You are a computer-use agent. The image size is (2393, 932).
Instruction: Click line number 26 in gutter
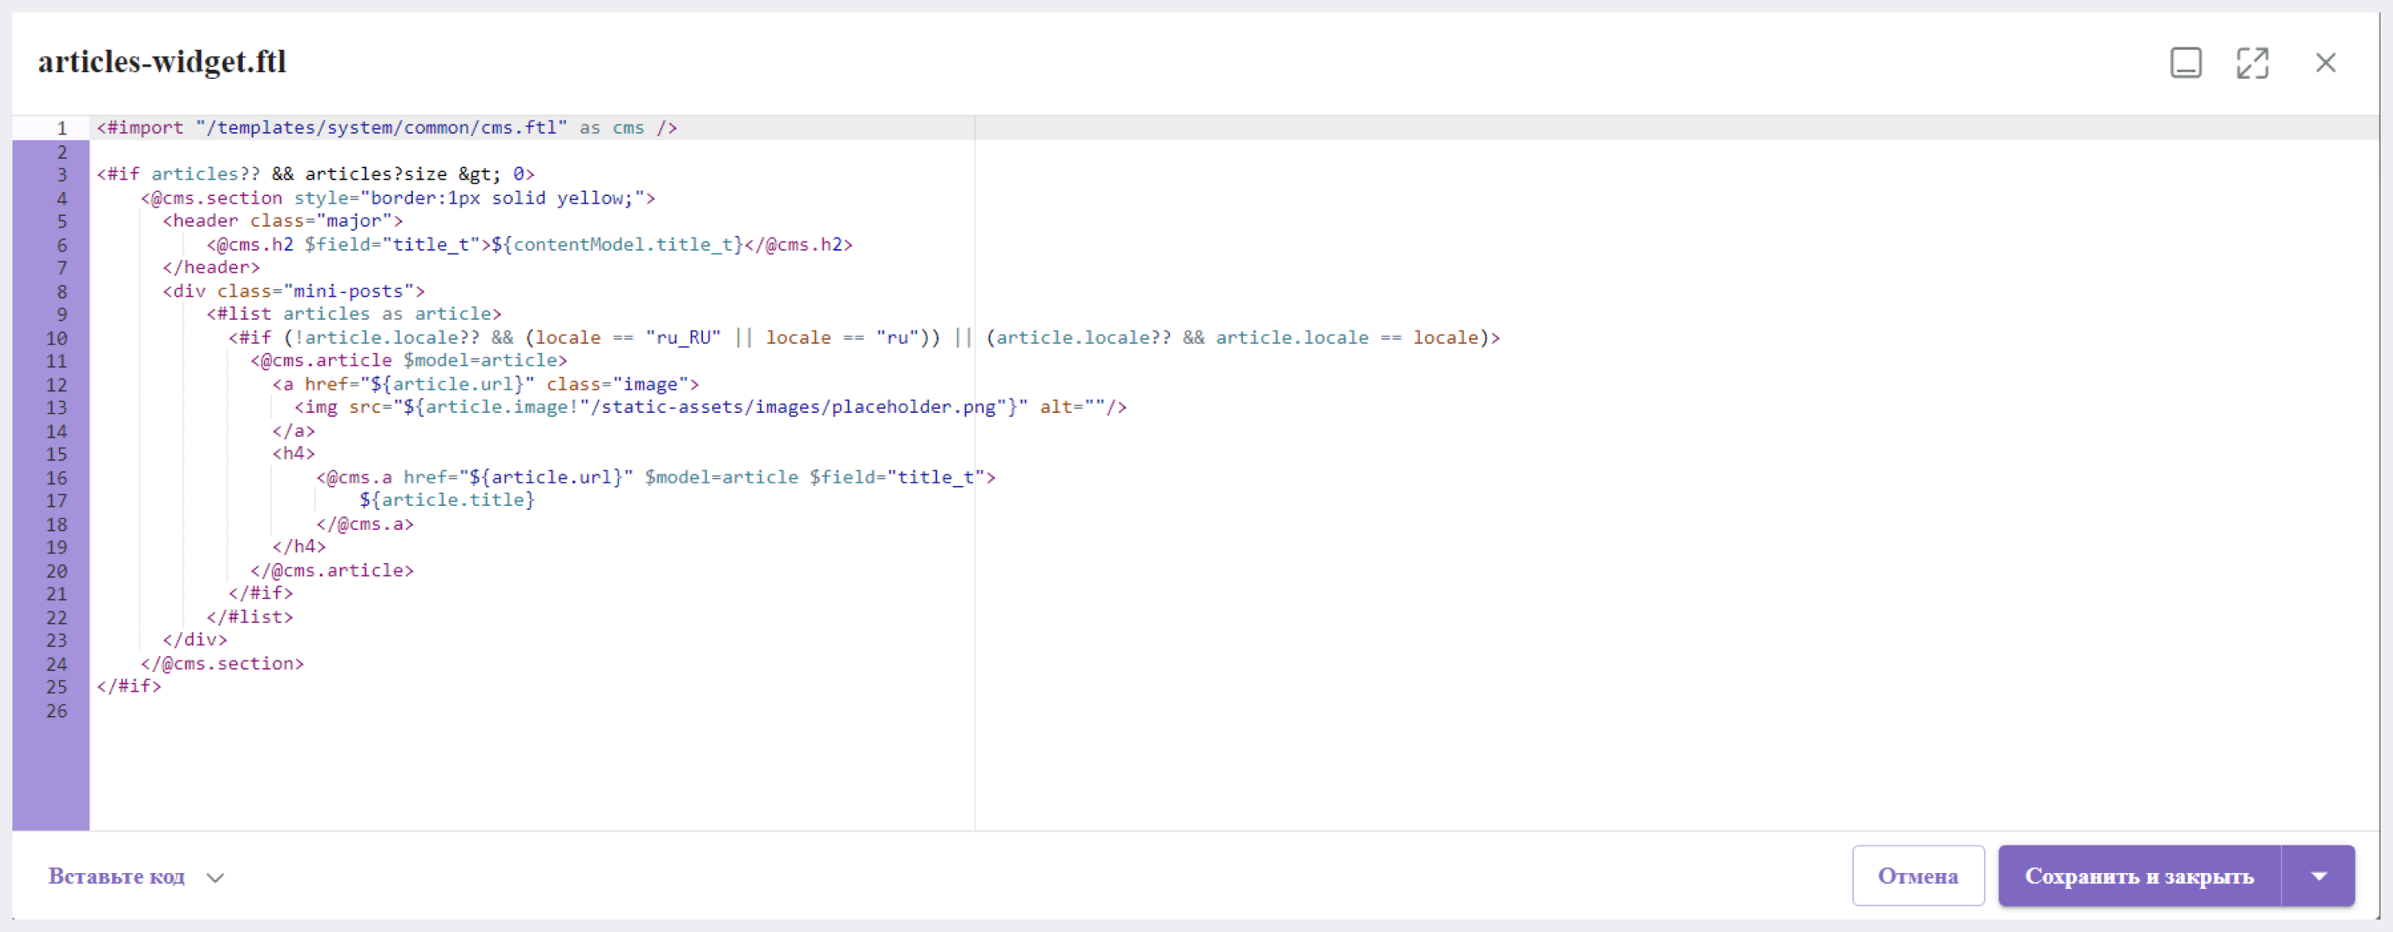[57, 711]
